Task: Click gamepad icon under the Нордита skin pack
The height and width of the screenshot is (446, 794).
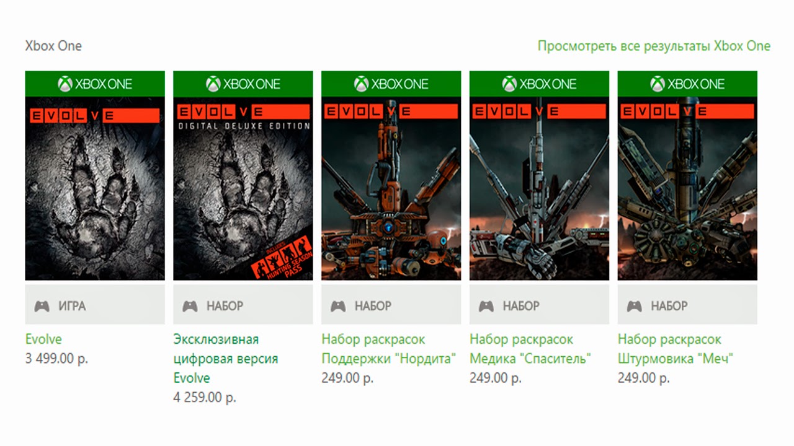Action: 338,306
